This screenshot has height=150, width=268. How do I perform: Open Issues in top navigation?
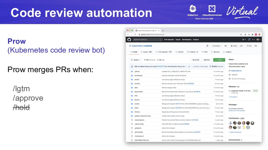[178, 40]
